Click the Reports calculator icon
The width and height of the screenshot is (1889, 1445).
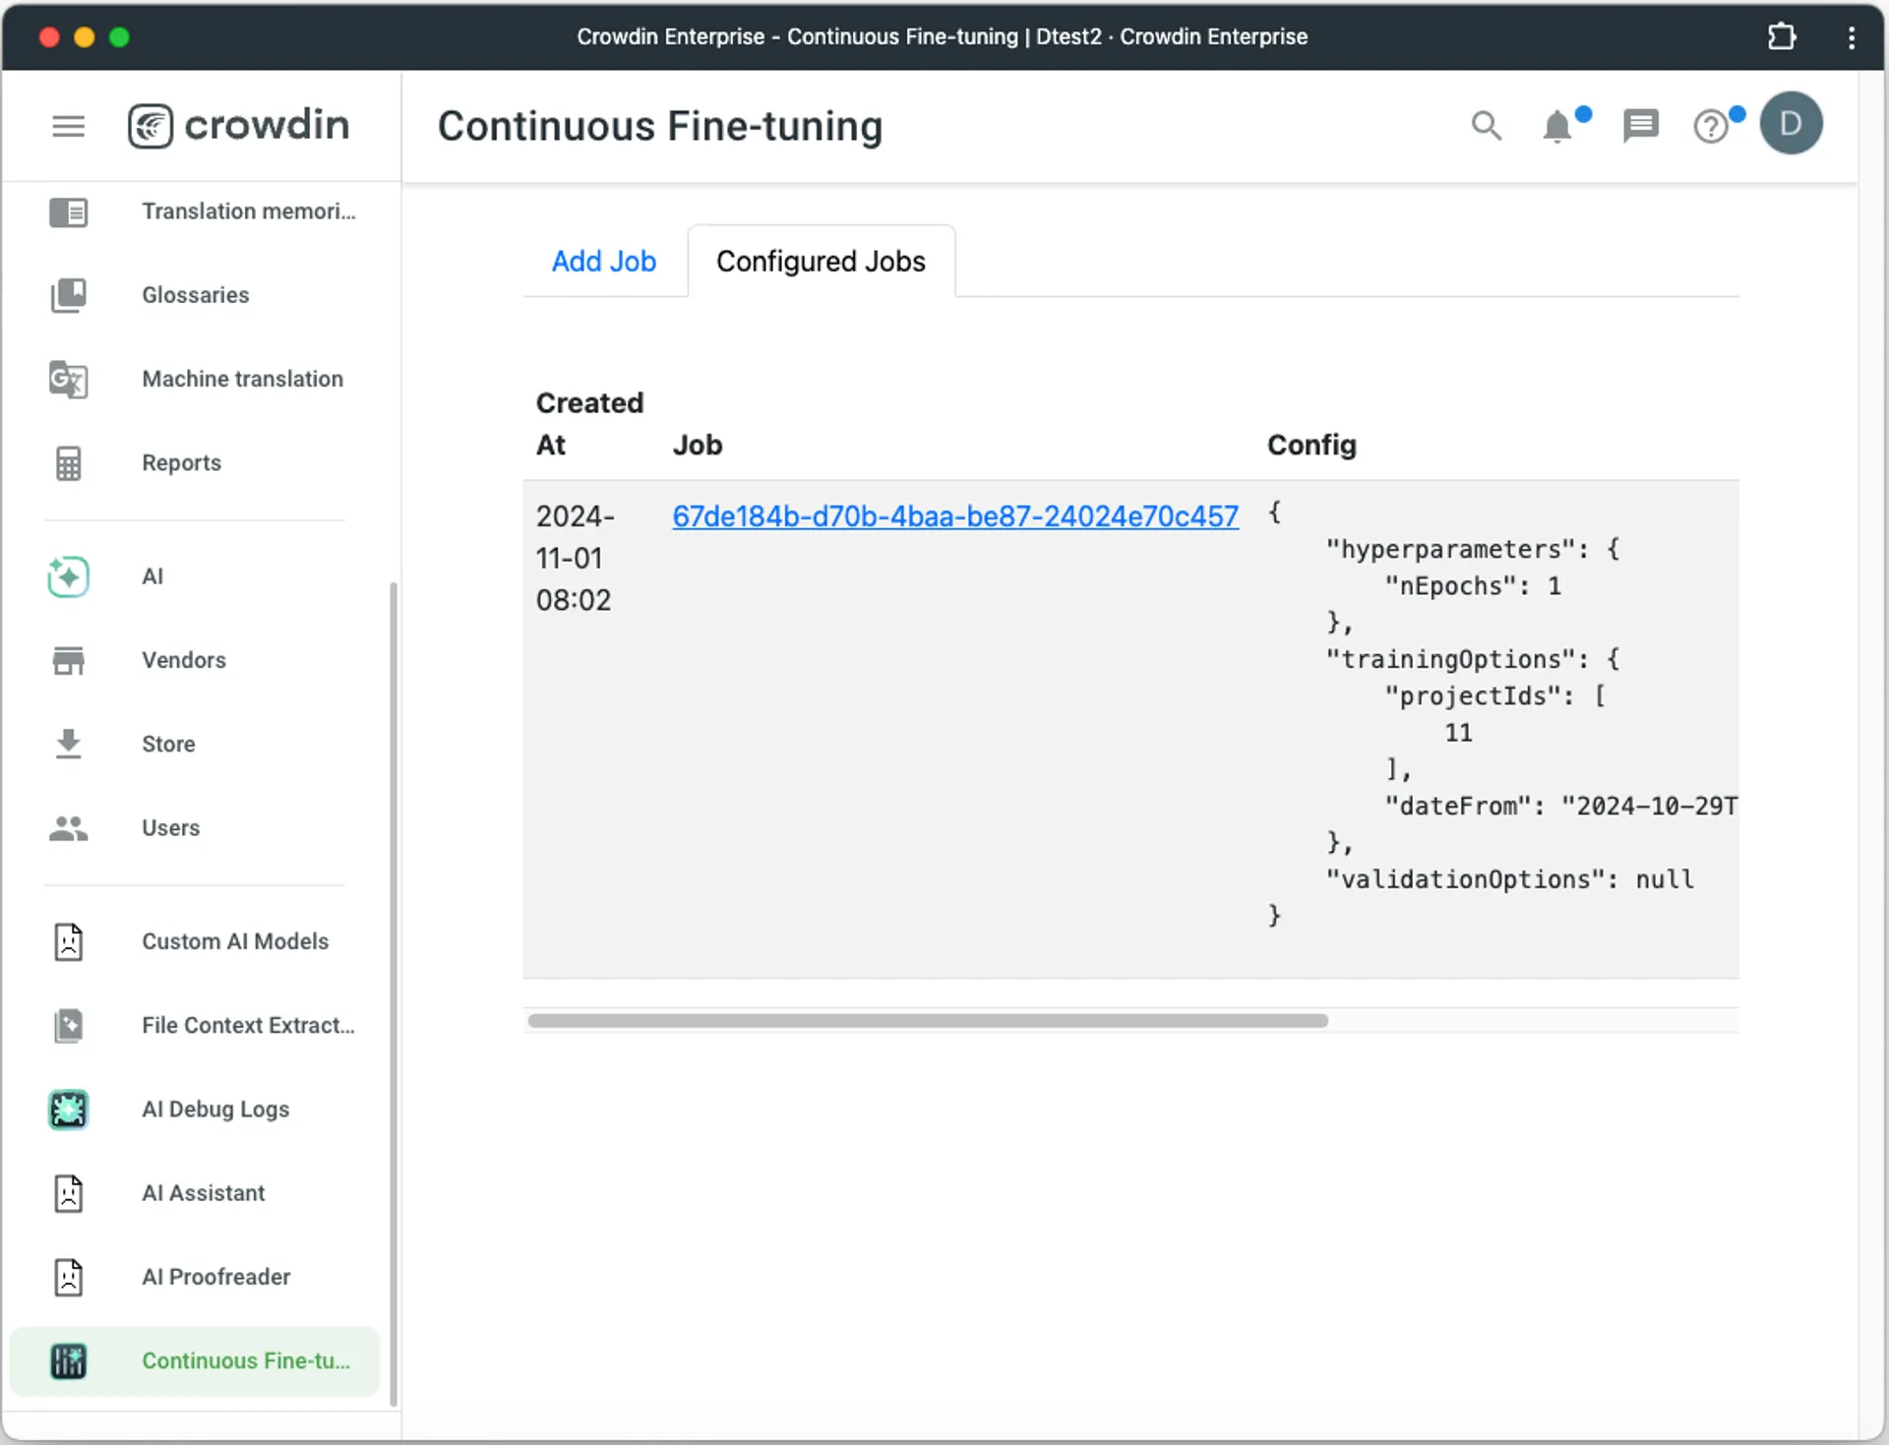point(68,463)
